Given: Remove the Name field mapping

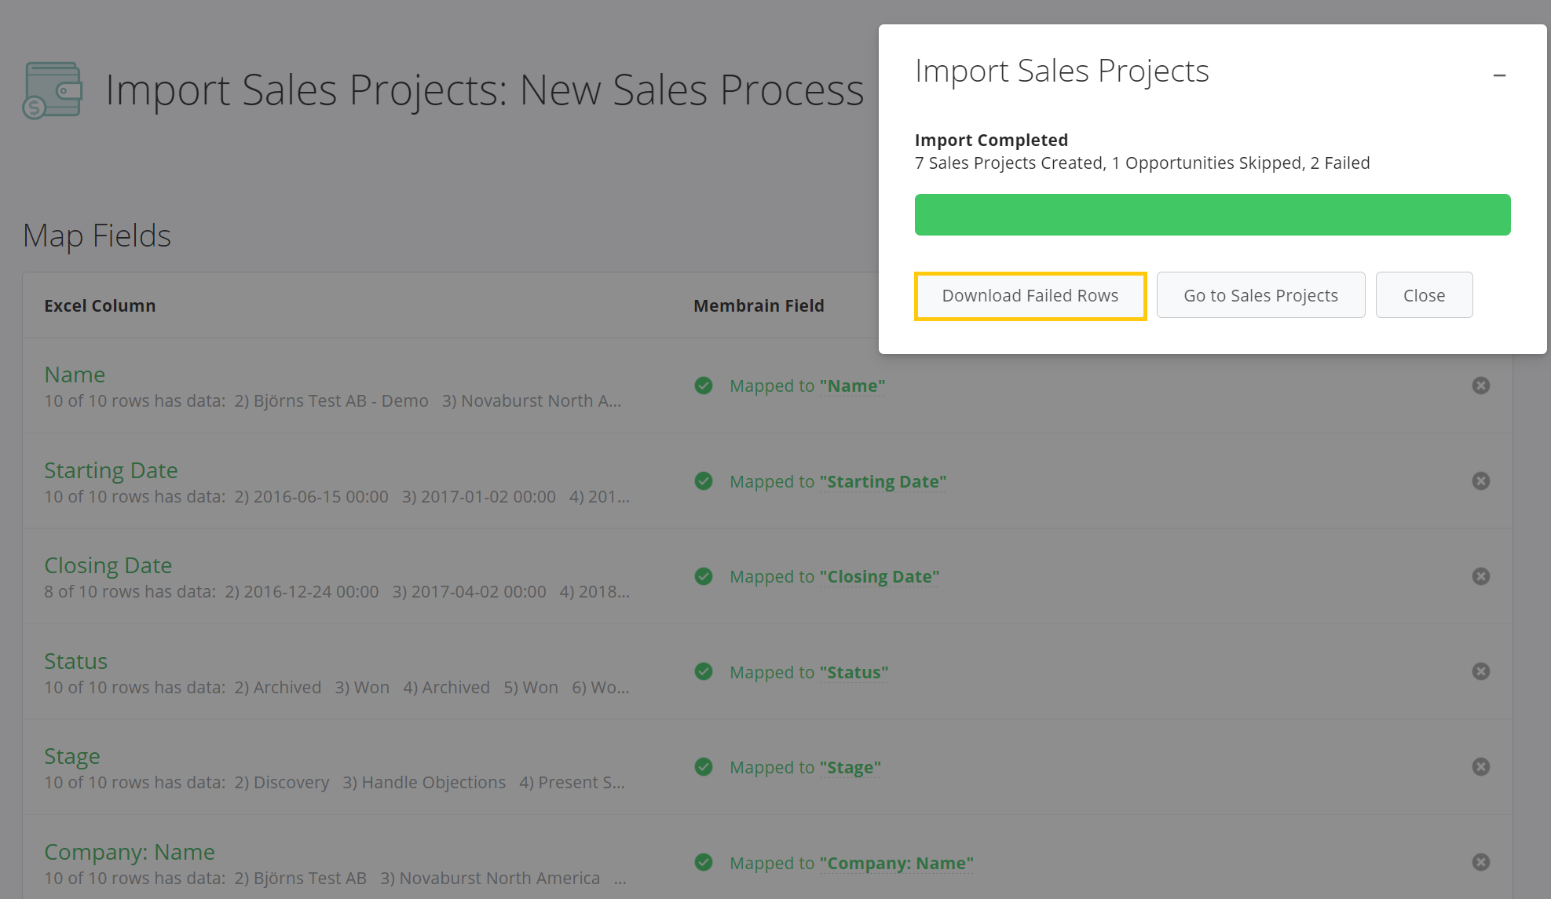Looking at the screenshot, I should tap(1480, 386).
